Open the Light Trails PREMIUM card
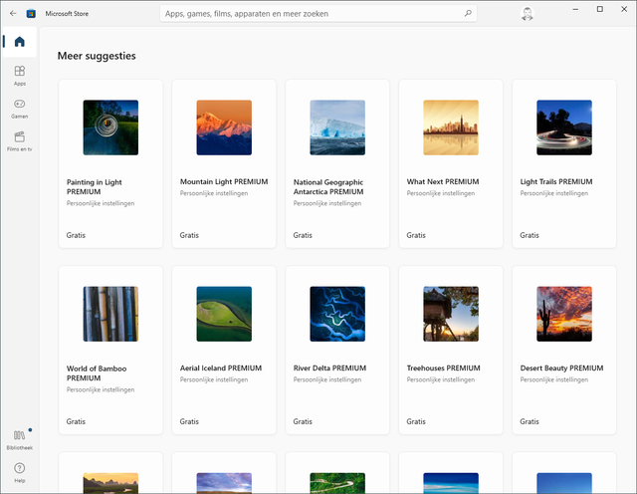Viewport: 637px width, 494px height. (x=564, y=127)
